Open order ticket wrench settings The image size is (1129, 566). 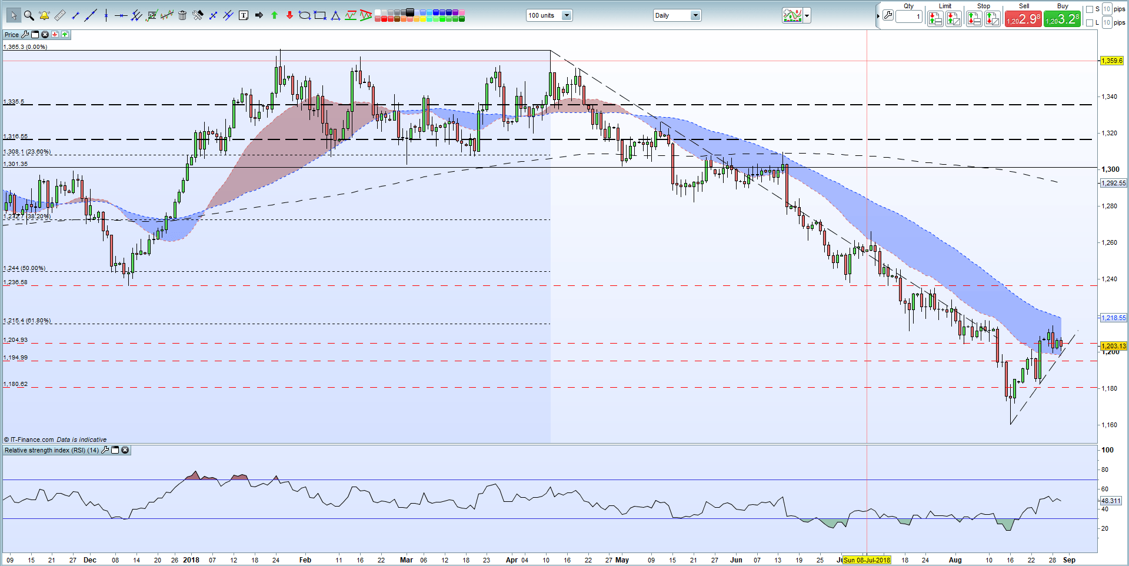coord(888,15)
